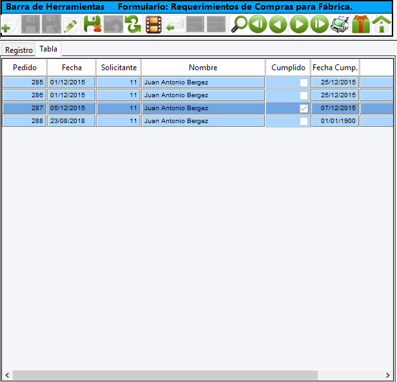397x382 pixels.
Task: Click Juan Antonio Bergez in row 288
Action: click(x=203, y=121)
